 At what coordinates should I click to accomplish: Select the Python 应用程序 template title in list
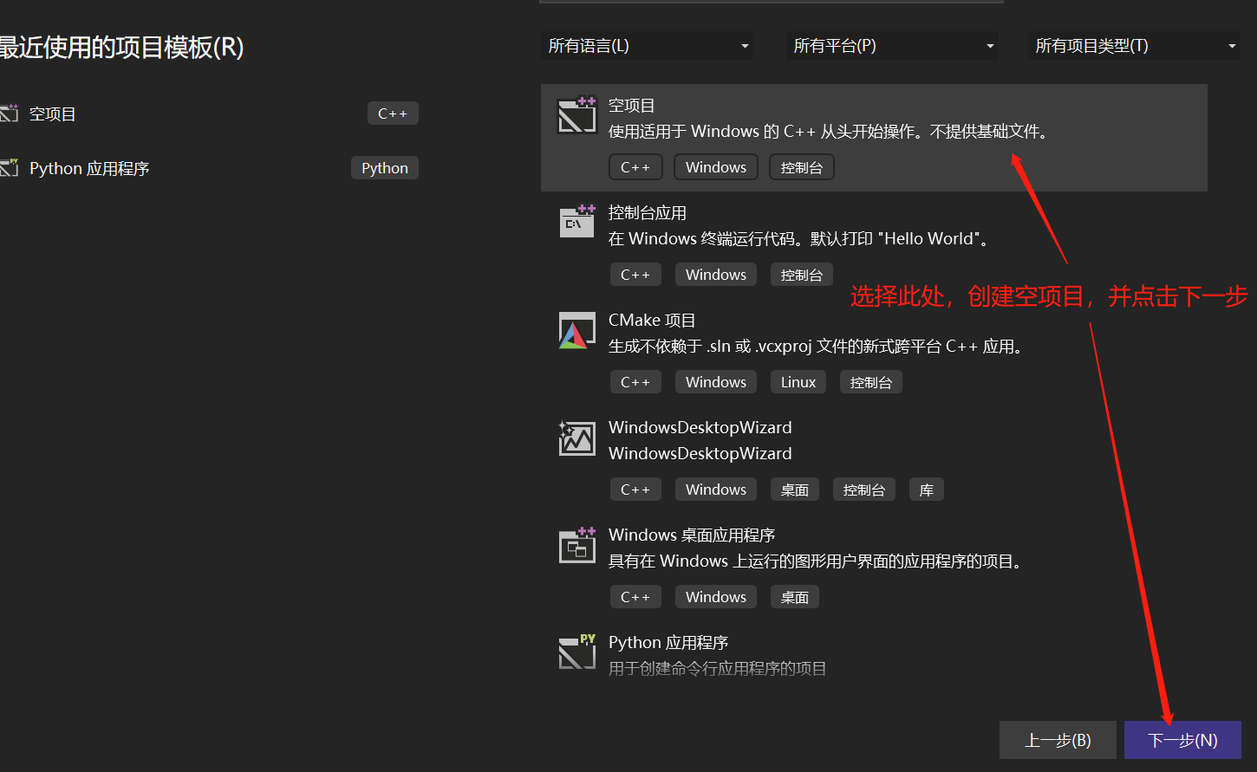668,643
